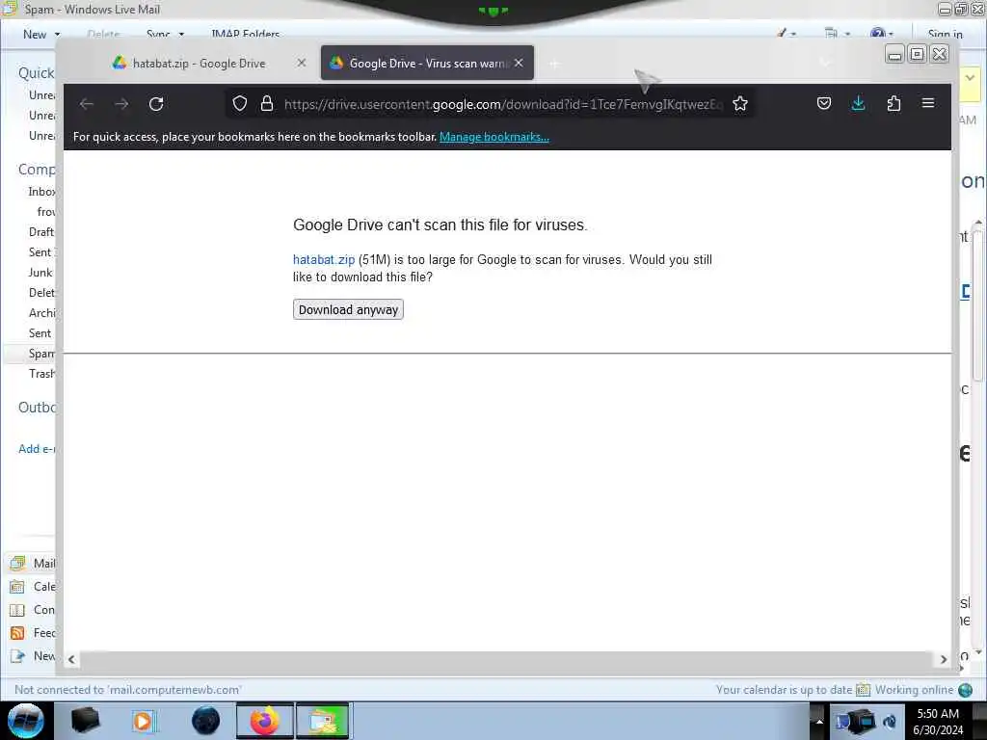Show the Firefox downloads panel

(858, 104)
